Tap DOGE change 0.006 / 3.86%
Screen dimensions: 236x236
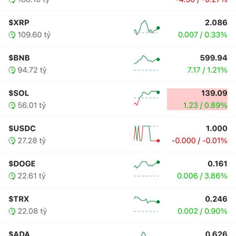pos(202,176)
